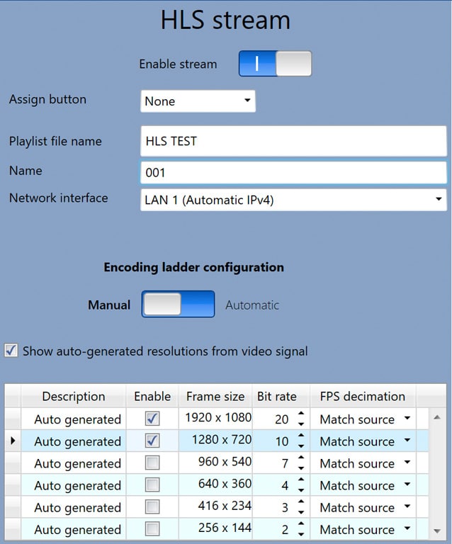Expand the Network interface dropdown
Image resolution: width=452 pixels, height=544 pixels.
pos(294,200)
